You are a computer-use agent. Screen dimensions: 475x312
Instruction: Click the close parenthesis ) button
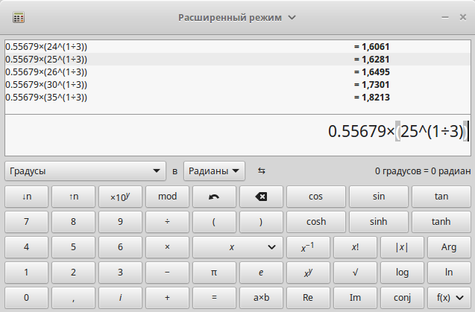pos(261,222)
